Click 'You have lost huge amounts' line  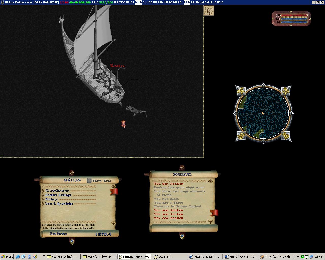pyautogui.click(x=180, y=191)
